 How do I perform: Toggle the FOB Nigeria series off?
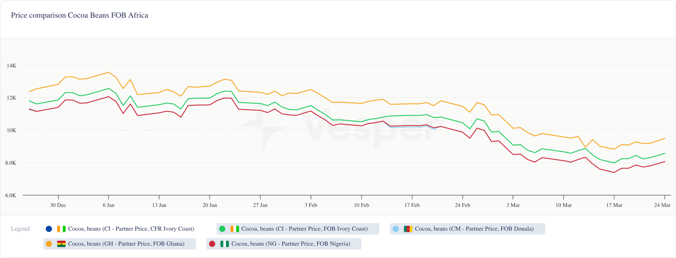(291, 244)
